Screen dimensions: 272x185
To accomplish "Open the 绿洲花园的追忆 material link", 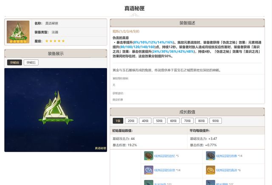I will [x=164, y=156].
